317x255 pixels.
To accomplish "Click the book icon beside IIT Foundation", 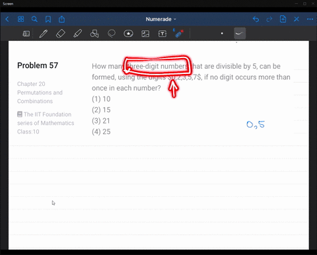I will (20, 114).
